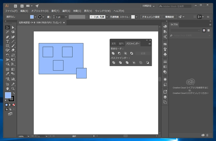
Task: Swap fill and stroke colors
Action: point(14,93)
